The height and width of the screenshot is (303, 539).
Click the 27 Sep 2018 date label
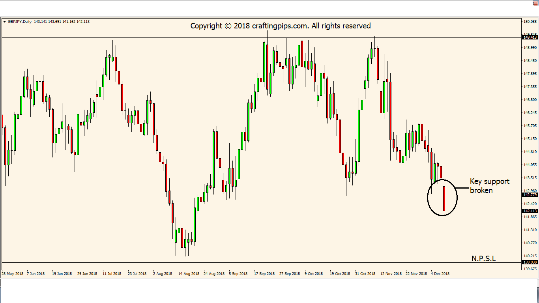(290, 273)
